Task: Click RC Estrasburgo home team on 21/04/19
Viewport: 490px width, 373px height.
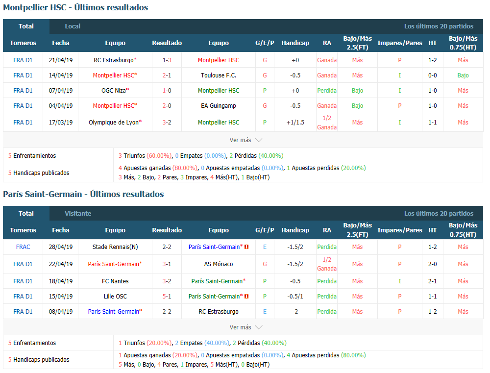Action: [115, 60]
